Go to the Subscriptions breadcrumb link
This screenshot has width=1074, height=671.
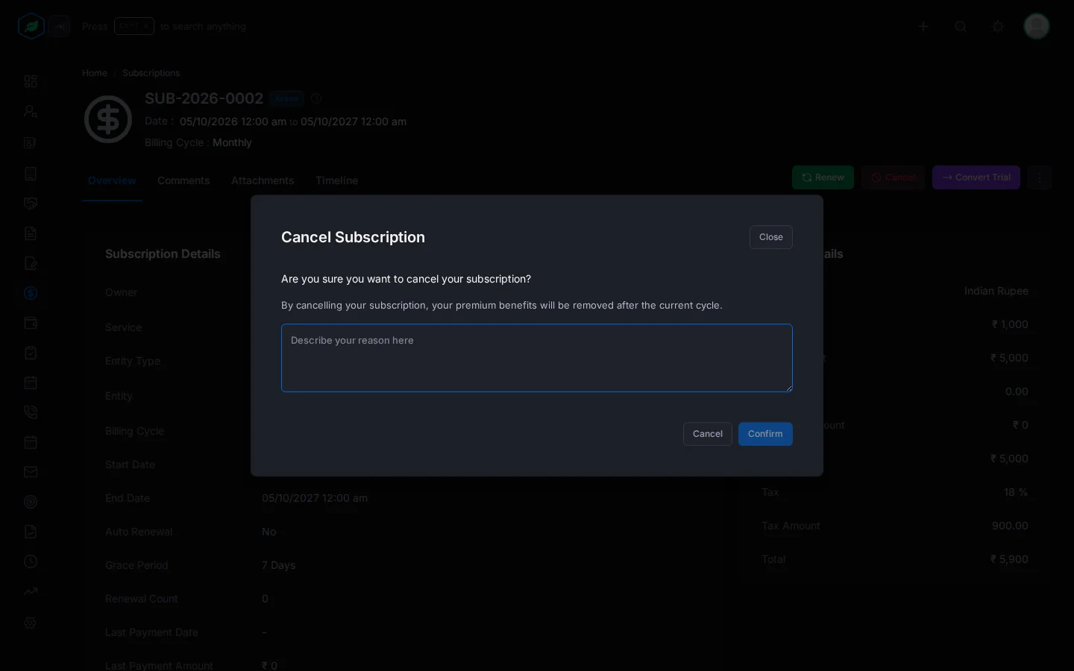[x=151, y=73]
